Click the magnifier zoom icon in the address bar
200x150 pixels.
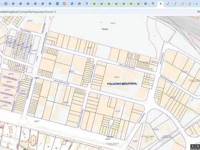199,12
